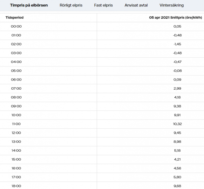Select the 11:00 row label

click(16, 124)
